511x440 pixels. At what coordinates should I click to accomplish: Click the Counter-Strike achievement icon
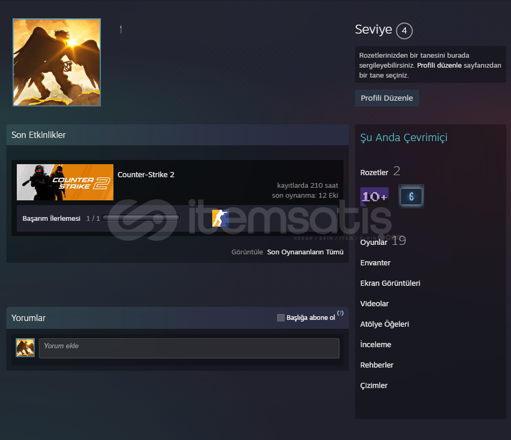coord(220,218)
